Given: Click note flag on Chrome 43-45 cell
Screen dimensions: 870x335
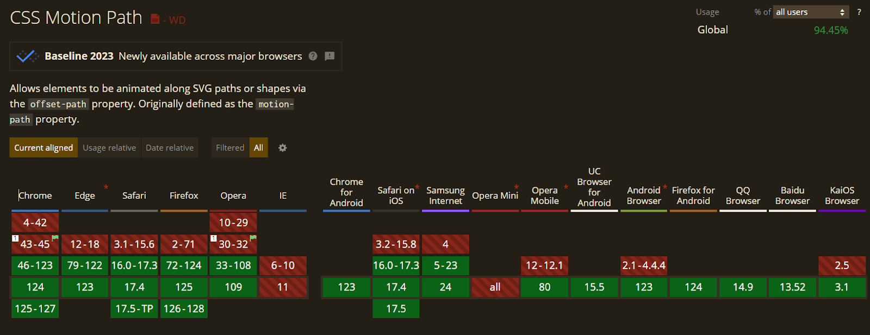Looking at the screenshot, I should pos(55,238).
